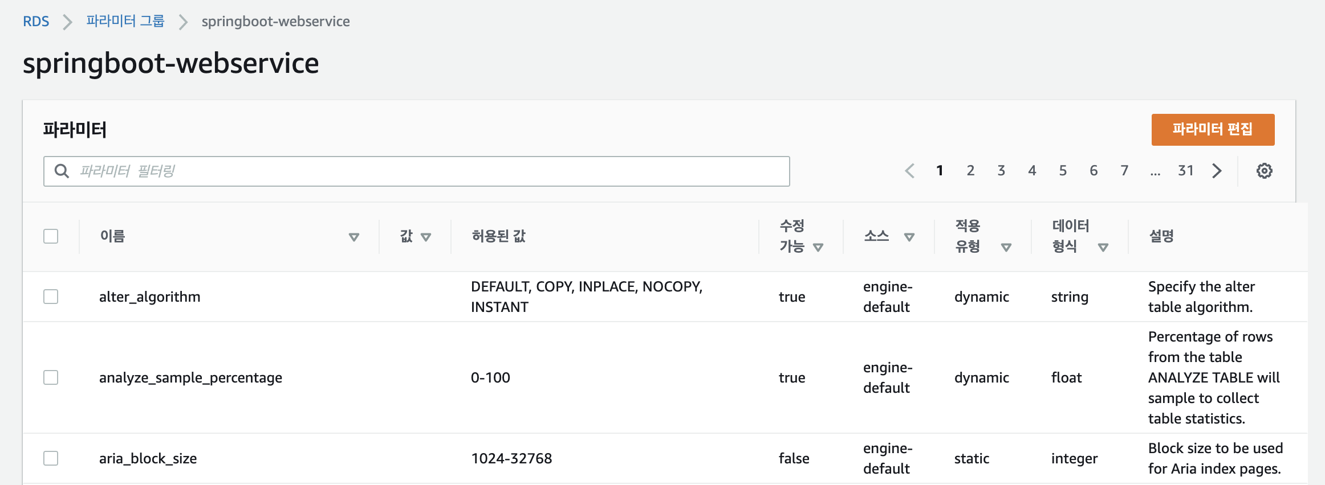Click 'string' data type cell
This screenshot has width=1325, height=485.
click(1070, 297)
